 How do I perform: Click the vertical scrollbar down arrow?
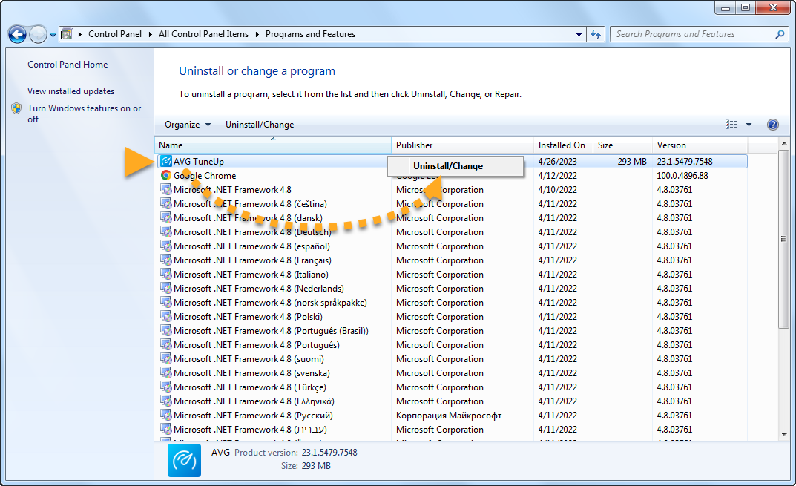click(x=783, y=435)
